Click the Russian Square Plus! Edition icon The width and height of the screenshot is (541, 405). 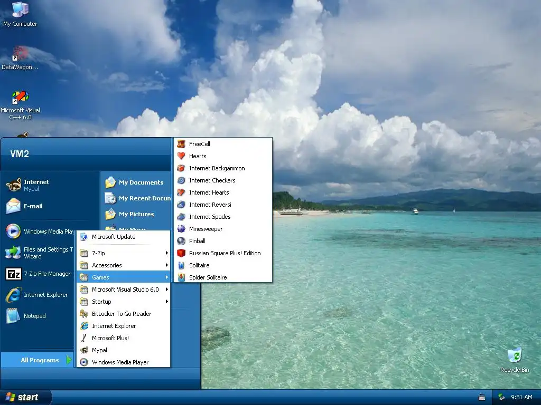pyautogui.click(x=181, y=253)
